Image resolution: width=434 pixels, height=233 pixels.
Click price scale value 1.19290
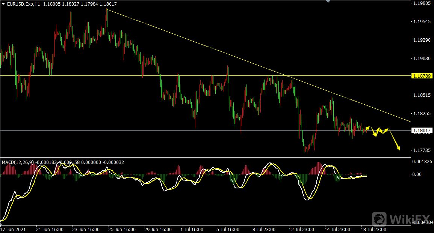[x=422, y=40]
